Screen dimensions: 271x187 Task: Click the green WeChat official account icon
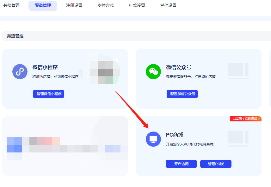point(153,72)
